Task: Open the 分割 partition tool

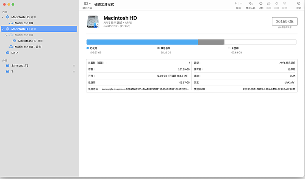Action: [x=261, y=3]
